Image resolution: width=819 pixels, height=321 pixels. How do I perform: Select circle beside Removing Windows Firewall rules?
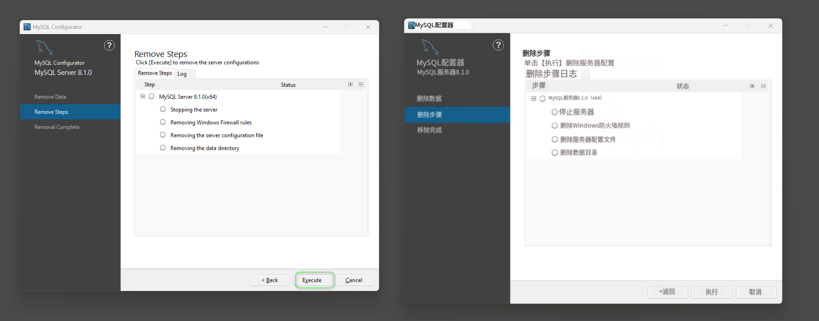[163, 122]
